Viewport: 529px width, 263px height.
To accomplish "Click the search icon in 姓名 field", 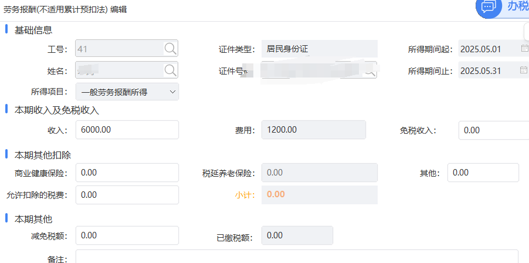I will pyautogui.click(x=170, y=70).
